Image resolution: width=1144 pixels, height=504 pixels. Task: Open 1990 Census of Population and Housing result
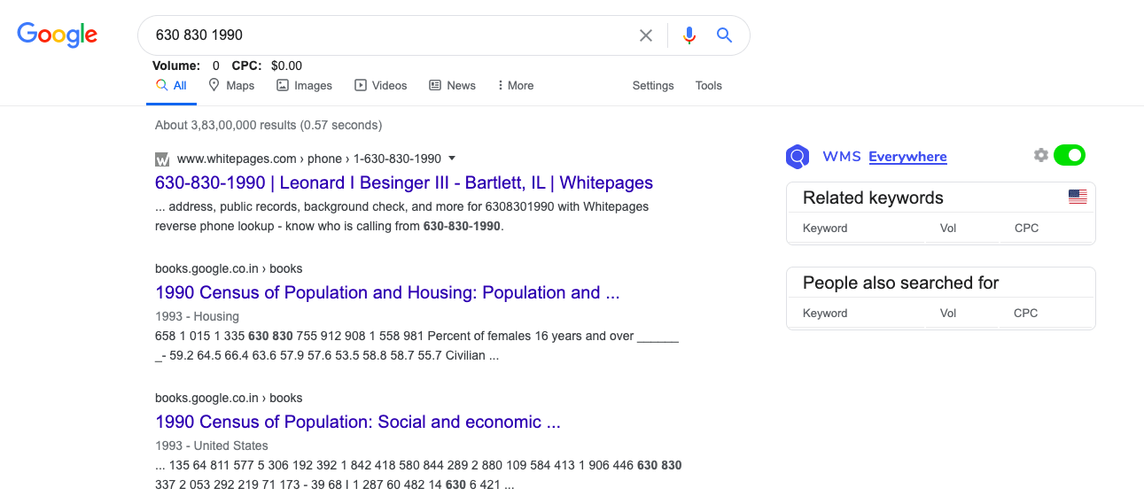[387, 293]
